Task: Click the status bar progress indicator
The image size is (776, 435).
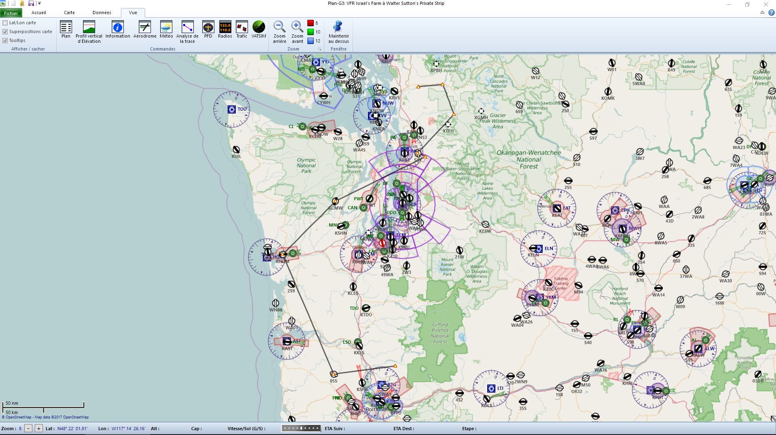Action: (x=301, y=428)
